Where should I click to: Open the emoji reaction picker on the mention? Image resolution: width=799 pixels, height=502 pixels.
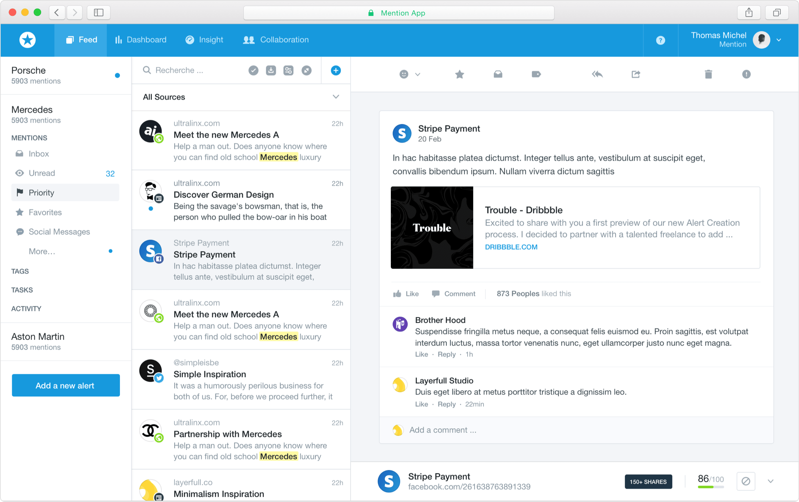[404, 74]
